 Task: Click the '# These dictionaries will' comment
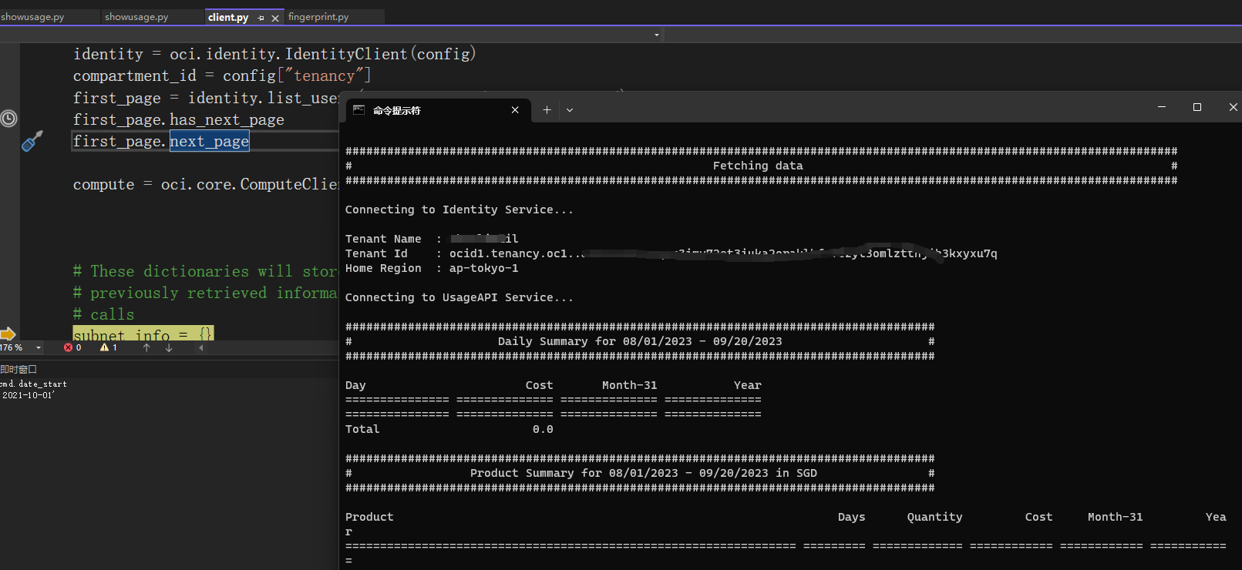click(205, 271)
